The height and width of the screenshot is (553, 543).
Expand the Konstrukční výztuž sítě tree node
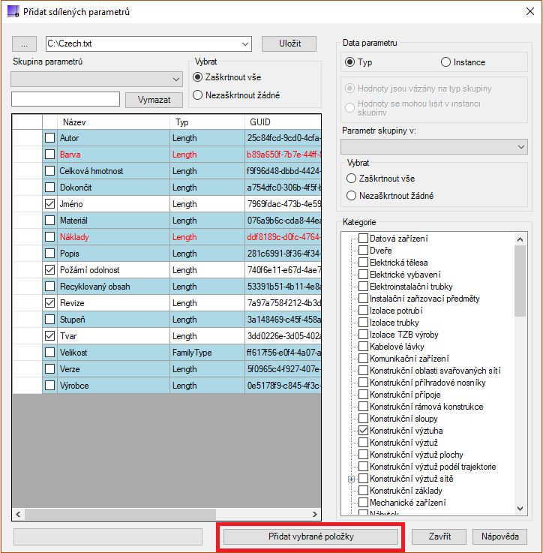tap(351, 479)
